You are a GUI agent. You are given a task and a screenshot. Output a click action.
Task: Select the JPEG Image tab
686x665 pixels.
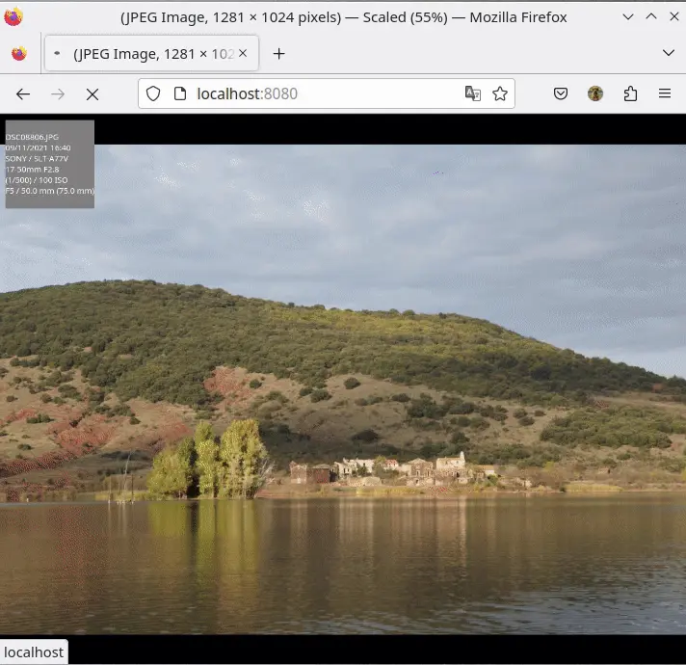(151, 54)
